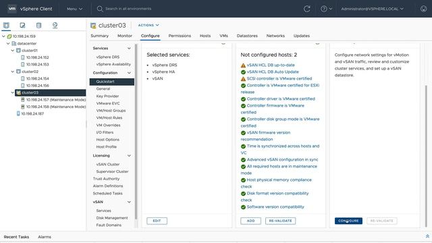Screen dimensions: 432x243
Task: Switch to the Datastores tab
Action: [247, 36]
